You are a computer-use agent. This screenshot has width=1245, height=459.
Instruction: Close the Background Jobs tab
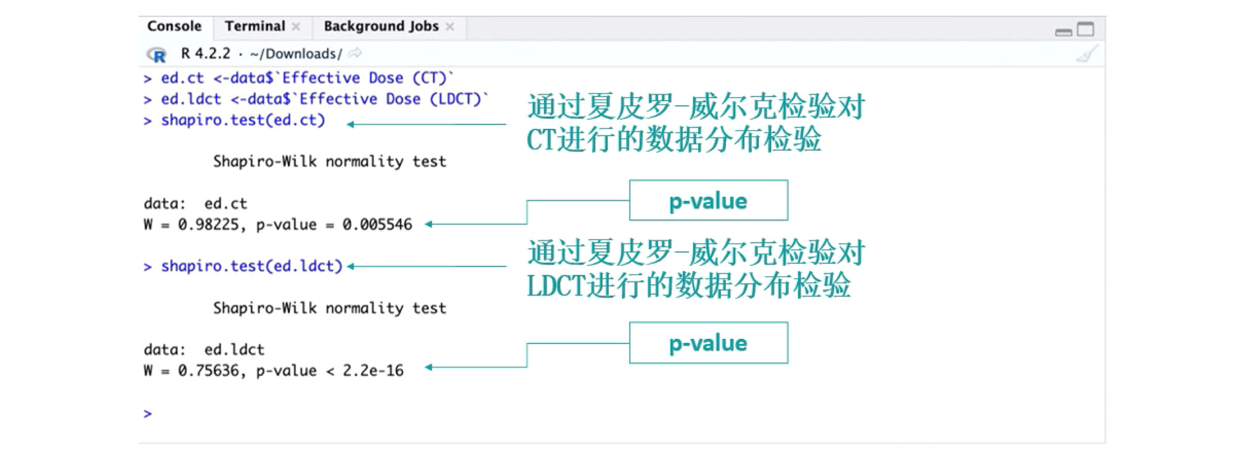[x=450, y=26]
